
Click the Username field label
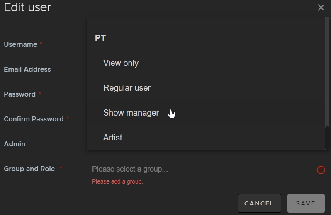20,44
